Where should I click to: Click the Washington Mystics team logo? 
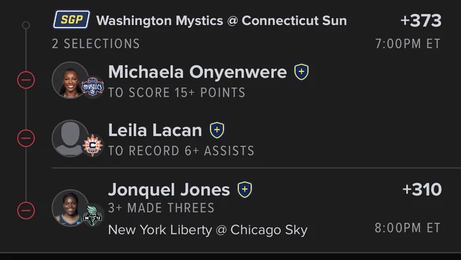click(93, 87)
